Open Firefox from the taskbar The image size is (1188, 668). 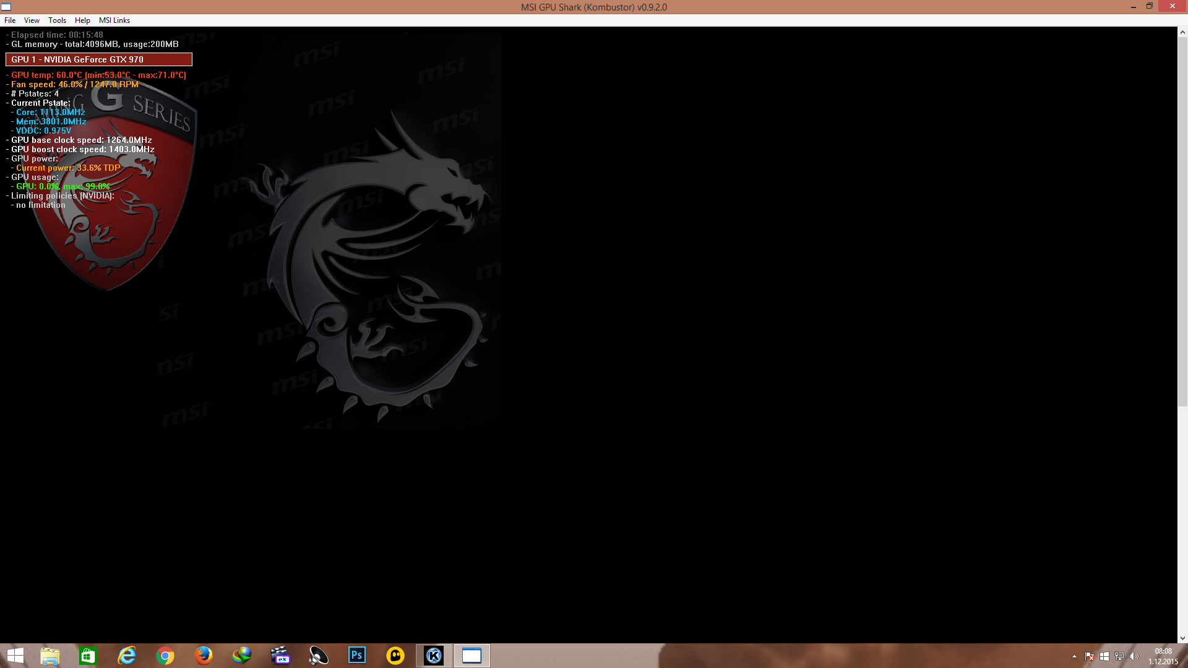pos(204,656)
